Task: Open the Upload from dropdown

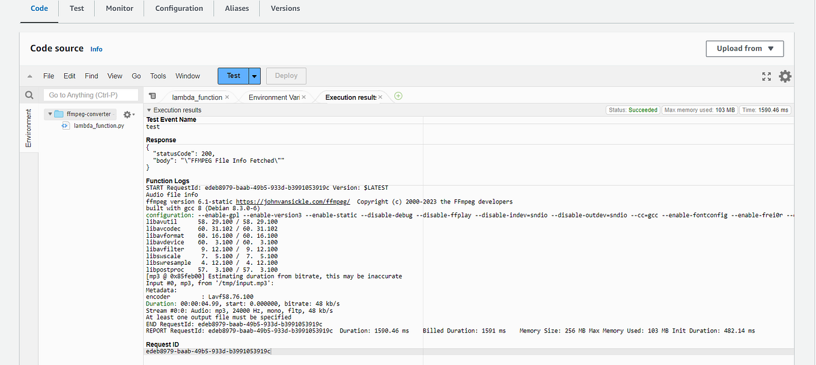Action: click(744, 49)
